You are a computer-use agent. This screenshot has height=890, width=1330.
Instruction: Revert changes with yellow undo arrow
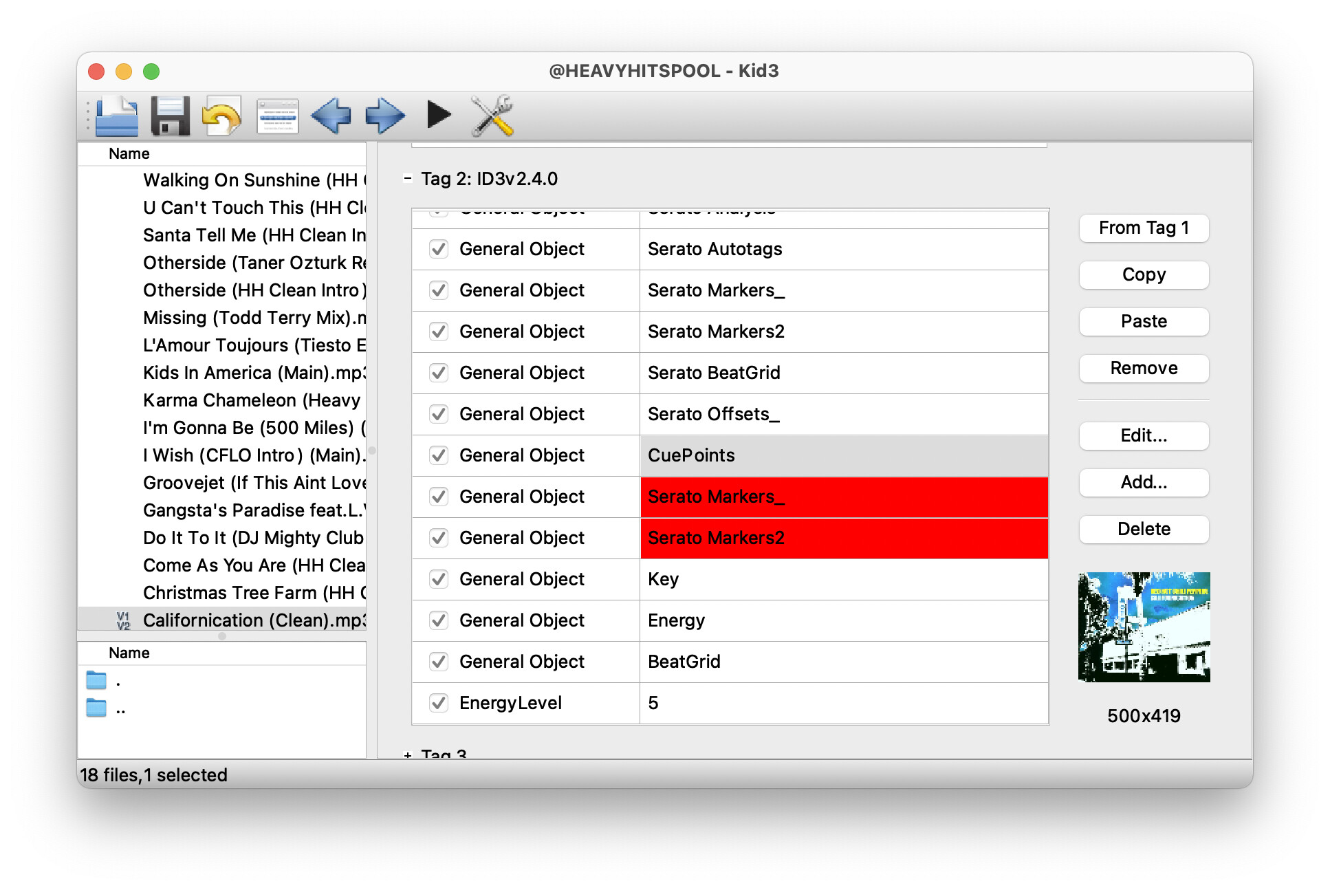coord(222,115)
